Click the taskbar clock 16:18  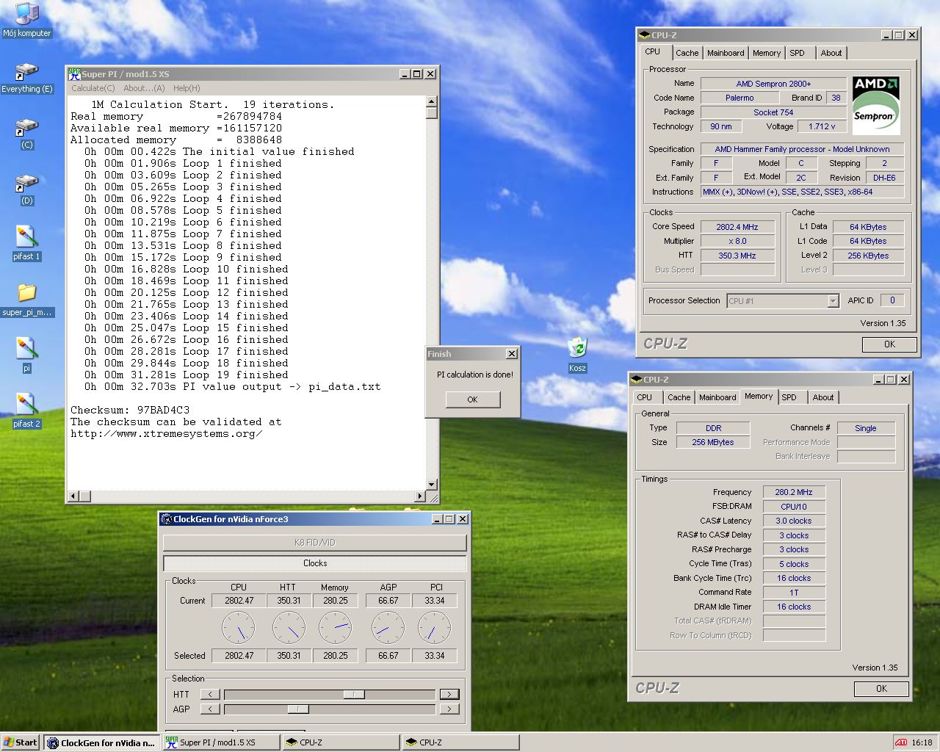click(922, 742)
